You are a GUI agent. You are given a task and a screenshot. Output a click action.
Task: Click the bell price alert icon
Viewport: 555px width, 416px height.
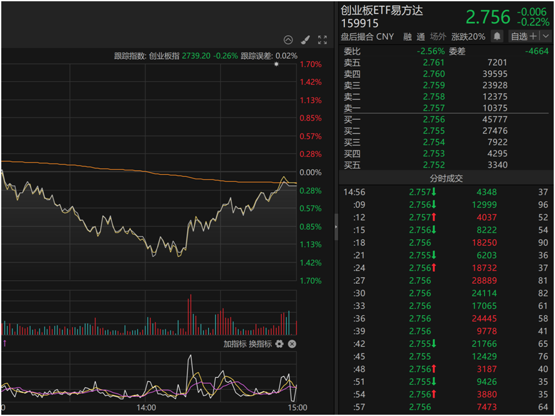coord(497,36)
